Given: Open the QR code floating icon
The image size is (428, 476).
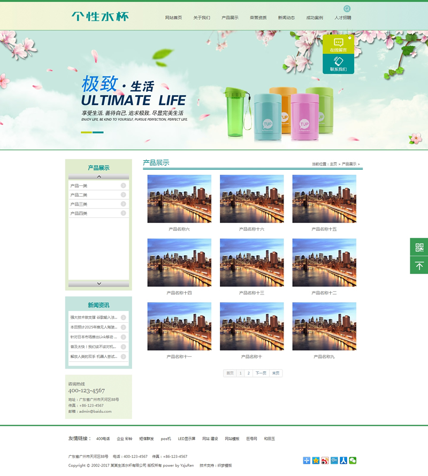Looking at the screenshot, I should (419, 247).
